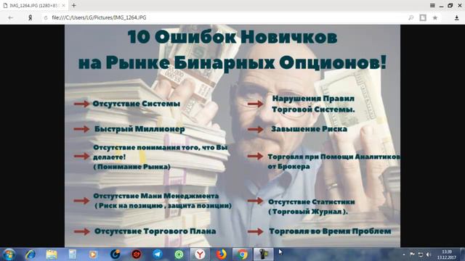Open Telegram from the taskbar
The height and width of the screenshot is (261, 465).
coord(158,254)
